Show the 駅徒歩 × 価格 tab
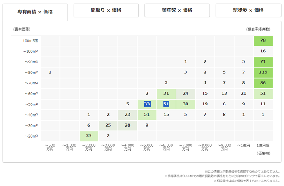The image size is (284, 186). 248,10
